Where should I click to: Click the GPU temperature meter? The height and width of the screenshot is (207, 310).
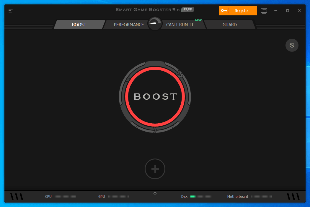118,196
